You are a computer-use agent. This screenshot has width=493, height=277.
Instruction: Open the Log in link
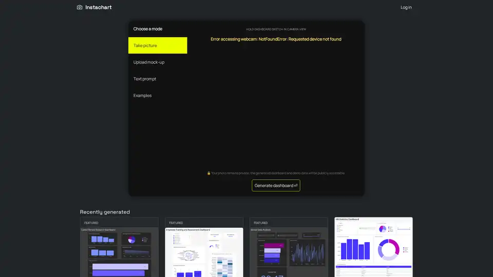pos(406,7)
